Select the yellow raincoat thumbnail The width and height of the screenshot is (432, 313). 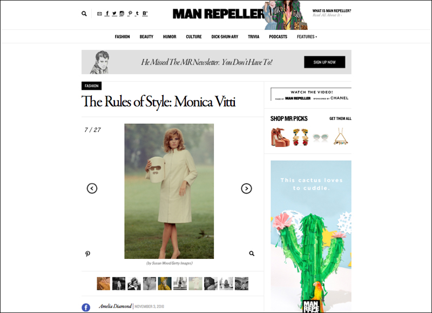pos(165,283)
